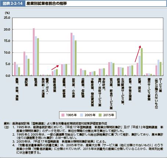167x158 pixels.
Task: Click the red arrow above 医療、福祉 bars
Action: [138, 54]
